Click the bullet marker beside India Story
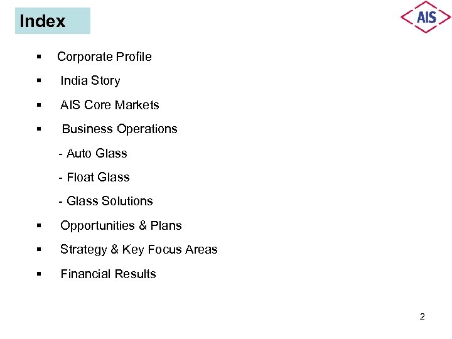This screenshot has height=339, width=452. point(39,81)
